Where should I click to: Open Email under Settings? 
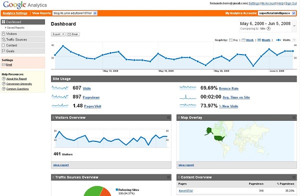tap(9, 65)
